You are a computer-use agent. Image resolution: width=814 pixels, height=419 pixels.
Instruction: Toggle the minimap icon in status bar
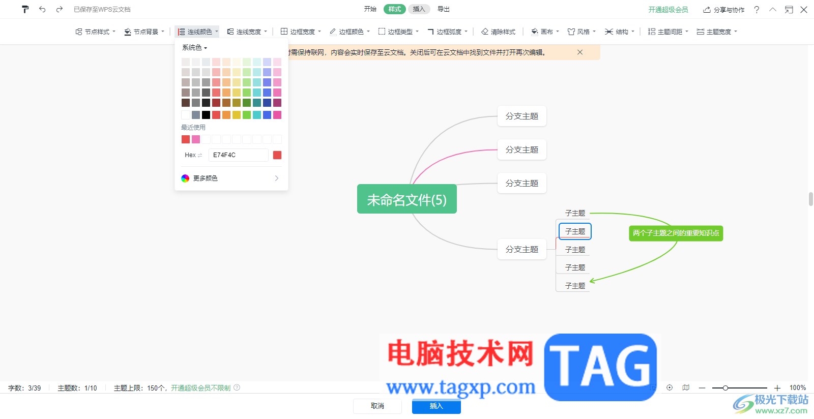coord(686,387)
